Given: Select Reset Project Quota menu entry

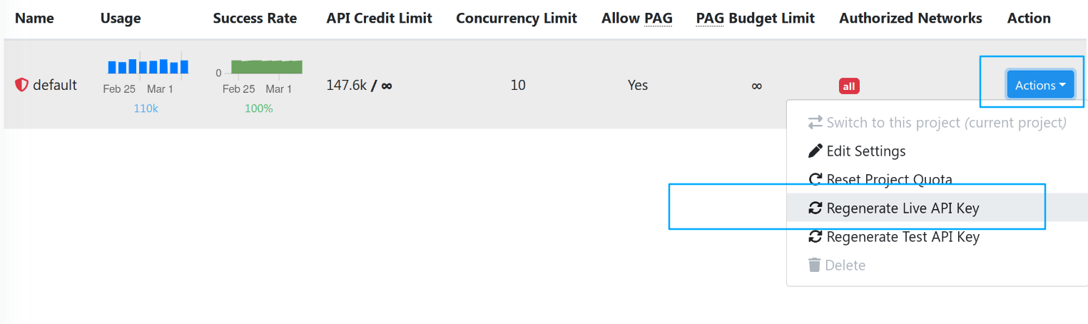Looking at the screenshot, I should tap(889, 180).
